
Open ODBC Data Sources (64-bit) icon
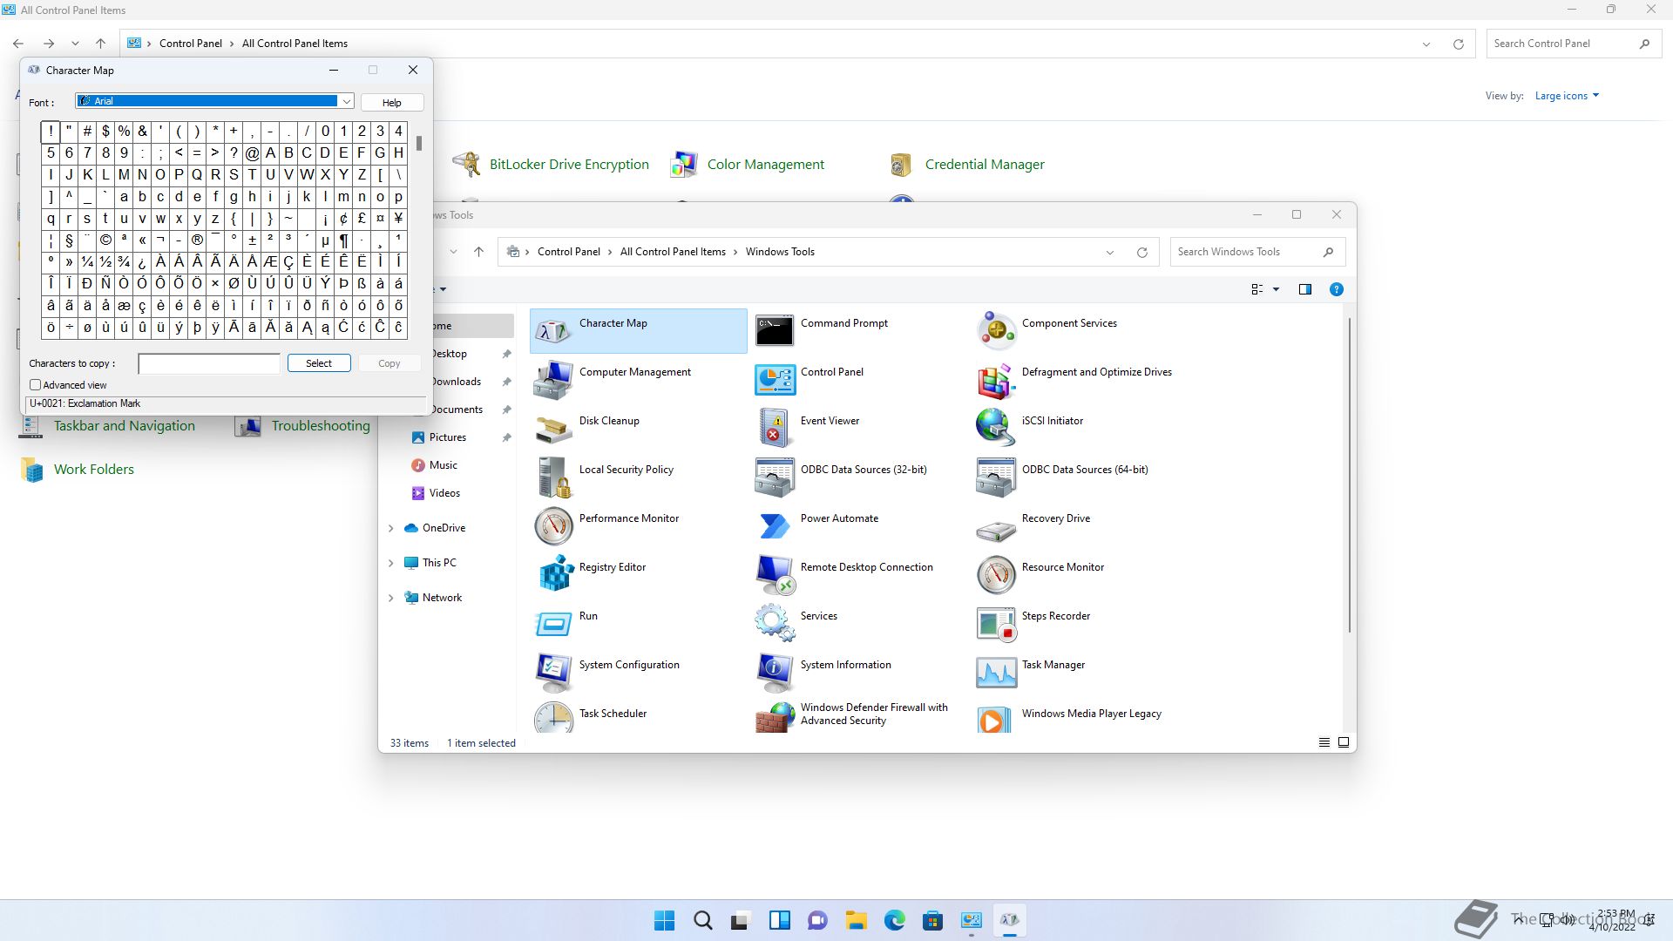click(996, 477)
